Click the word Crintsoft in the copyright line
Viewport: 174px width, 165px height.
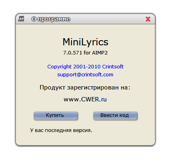pyautogui.click(x=113, y=66)
